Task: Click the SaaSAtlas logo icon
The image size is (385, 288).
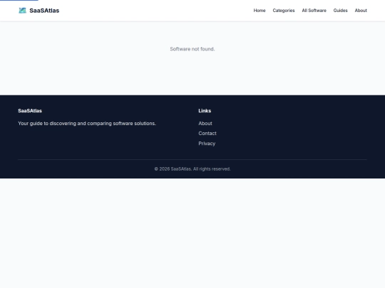Action: click(x=23, y=11)
